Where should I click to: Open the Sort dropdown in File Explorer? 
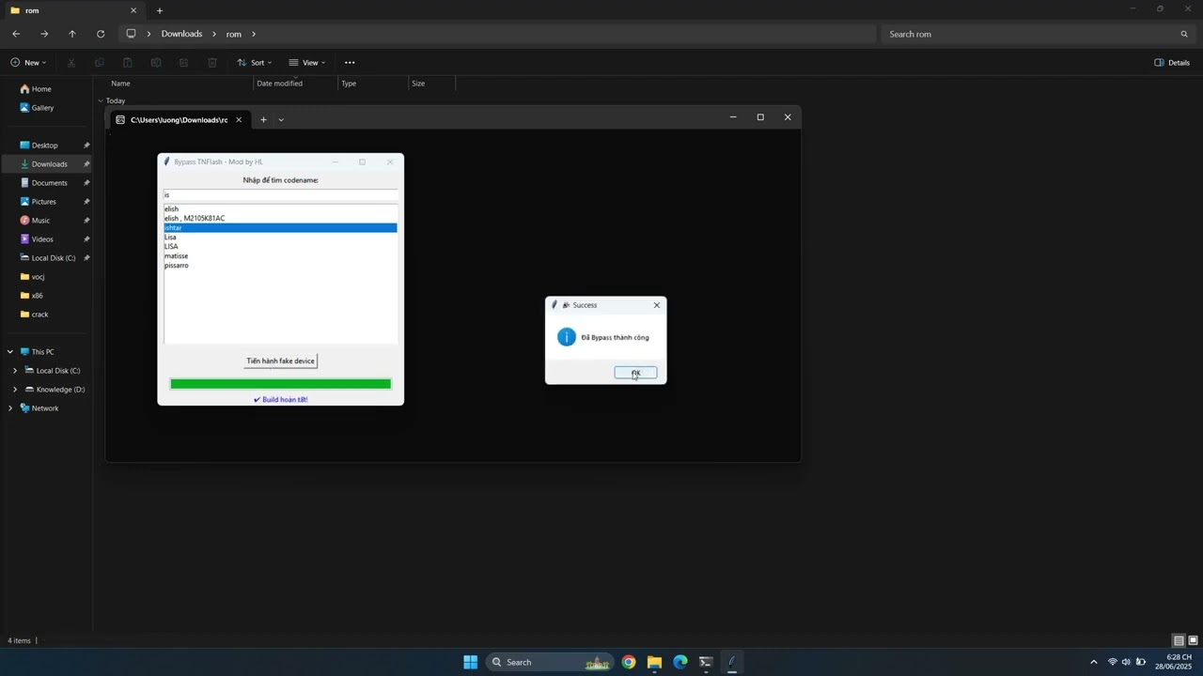(254, 63)
